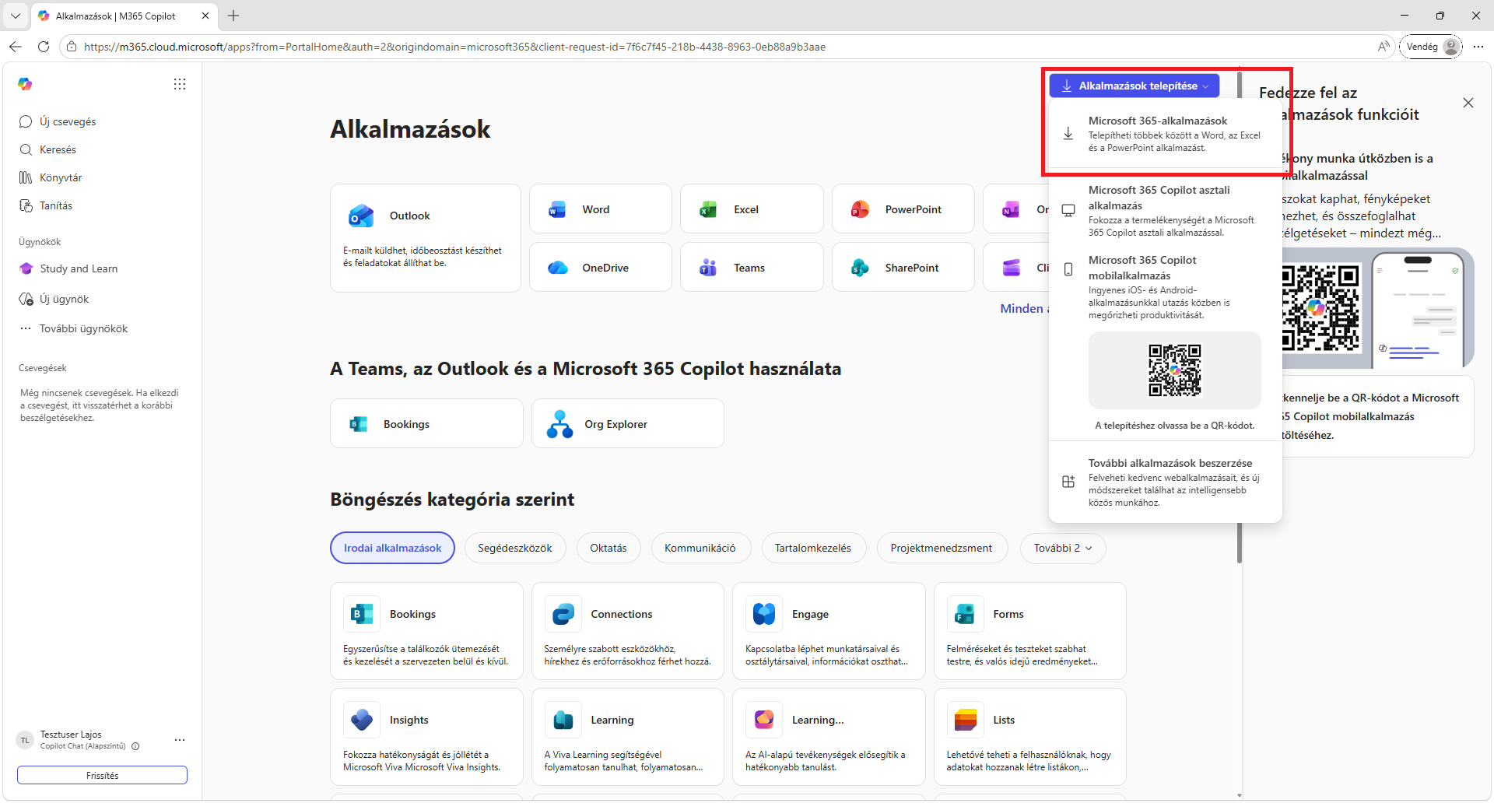Screen dimensions: 1494x803
Task: Open the Learning app card
Action: [x=628, y=737]
